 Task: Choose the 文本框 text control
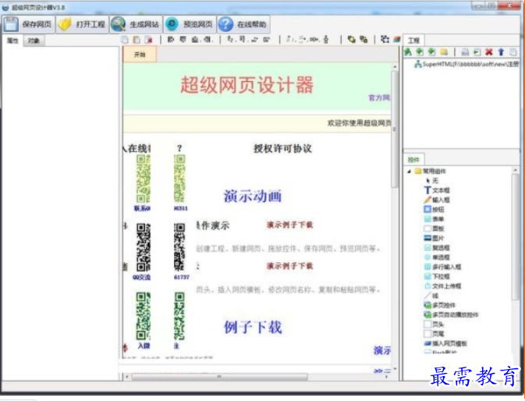pyautogui.click(x=437, y=190)
